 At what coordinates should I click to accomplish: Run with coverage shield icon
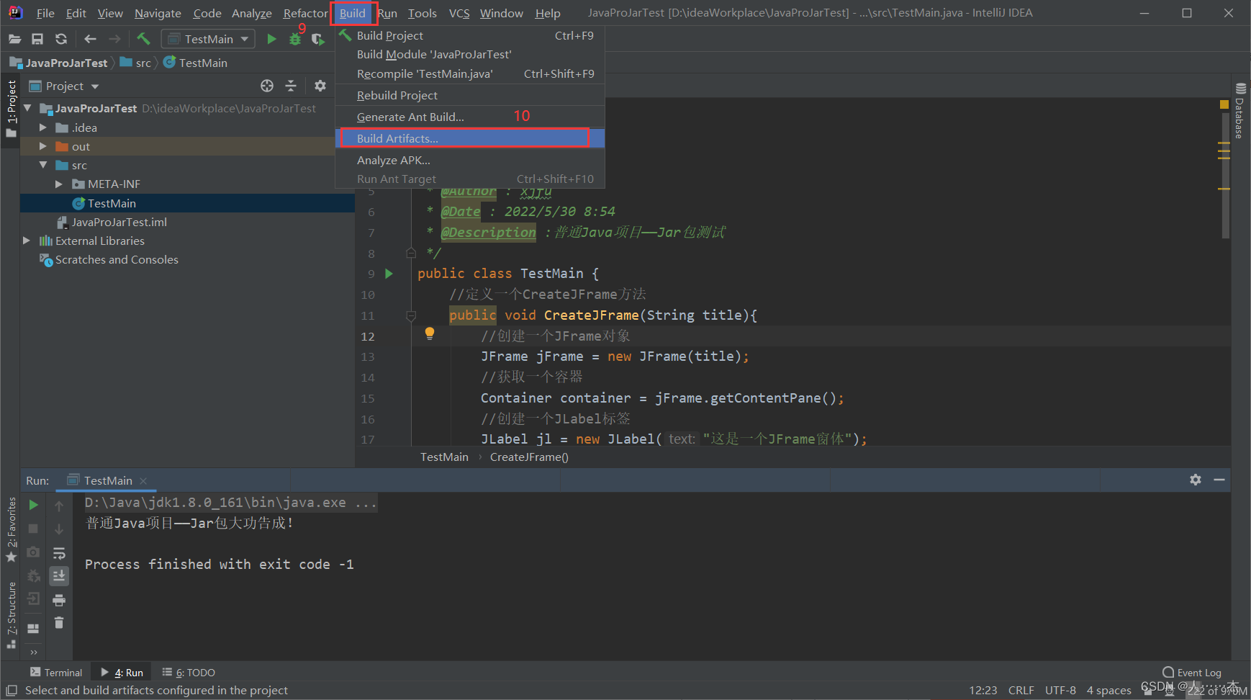pos(317,40)
